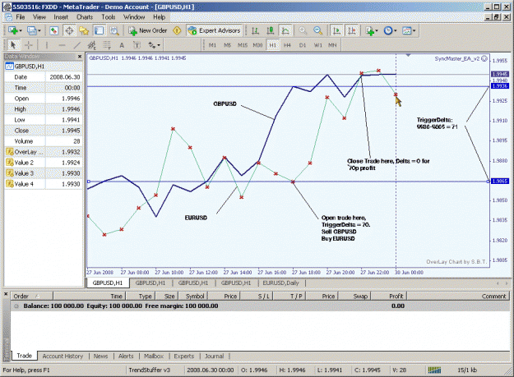Open the Templates icon

[406, 30]
